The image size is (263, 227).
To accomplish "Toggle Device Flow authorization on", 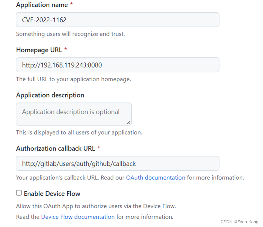I will [19, 193].
